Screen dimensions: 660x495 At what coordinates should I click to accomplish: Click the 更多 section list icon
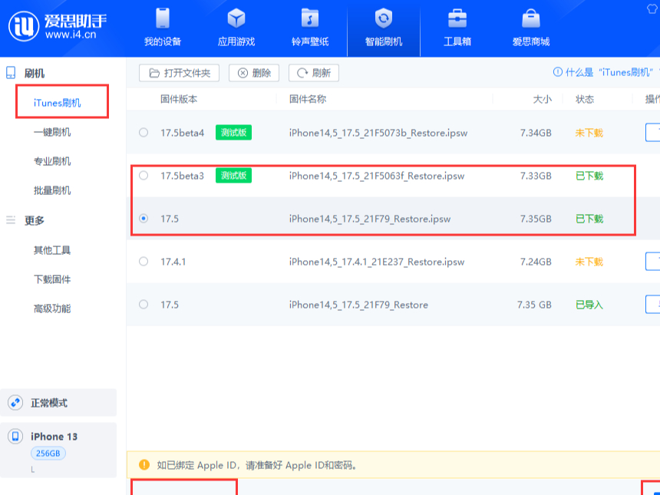coord(11,219)
